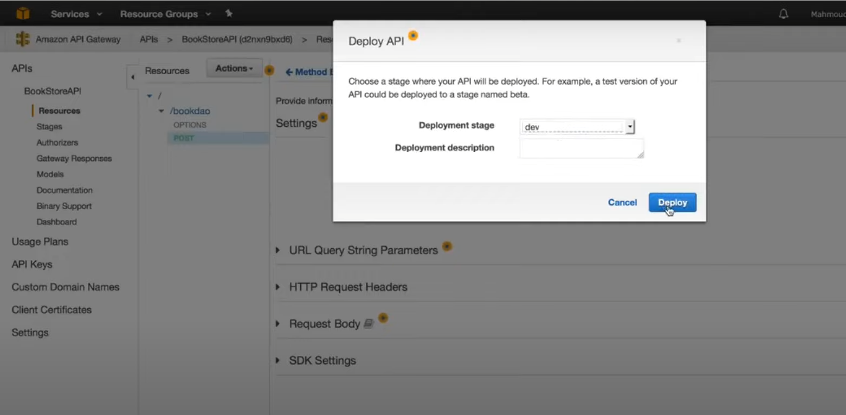Open BookStoreAPI in the sidebar
Screen dimensions: 846x415
(53, 91)
